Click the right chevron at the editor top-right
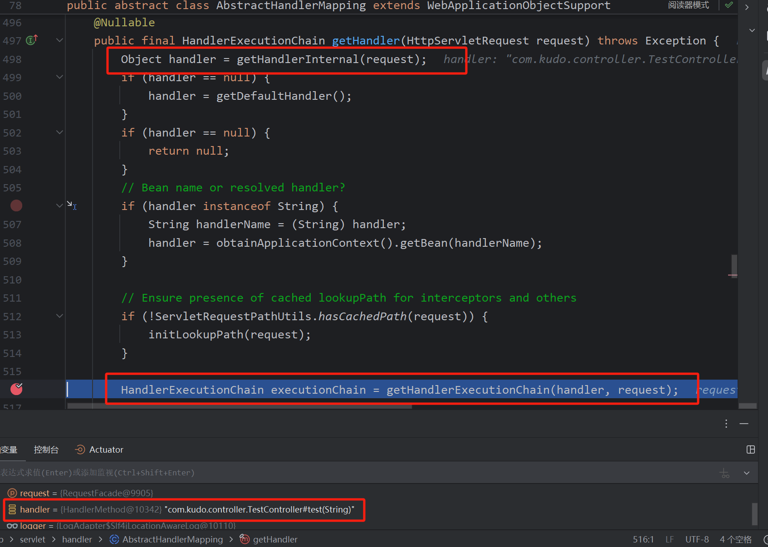 [x=747, y=7]
